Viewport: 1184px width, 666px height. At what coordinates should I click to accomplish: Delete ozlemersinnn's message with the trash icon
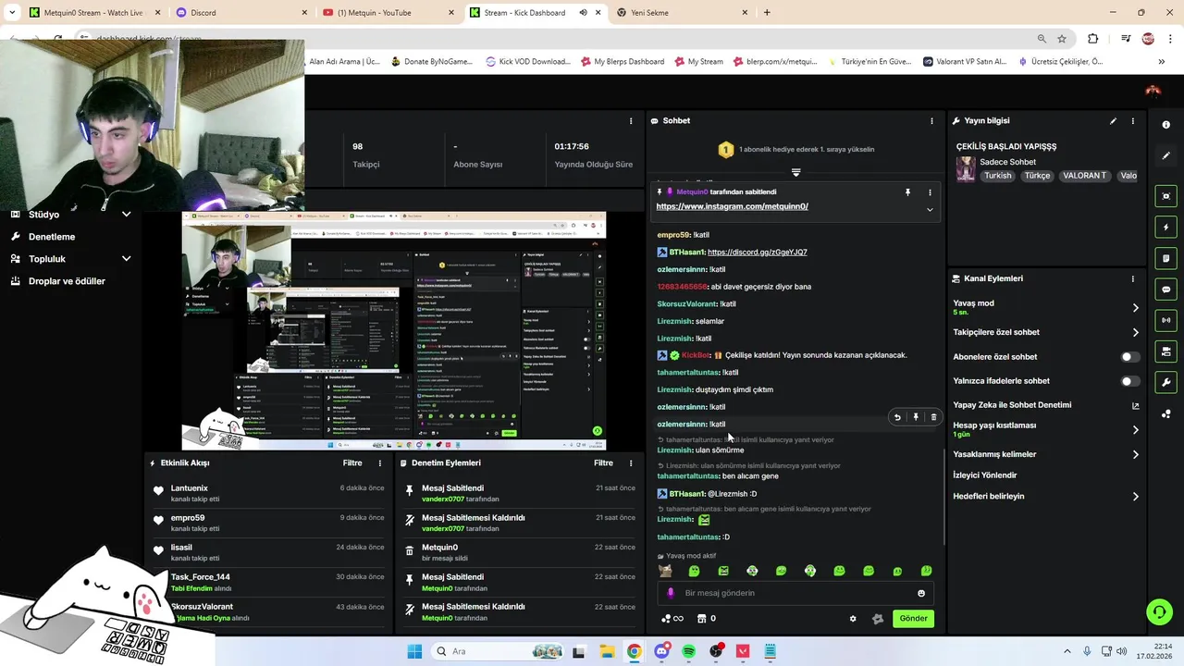coord(933,417)
